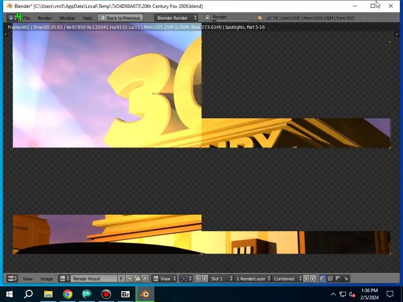The image size is (403, 302).
Task: Open the Info editor type selector icon
Action: 12,18
